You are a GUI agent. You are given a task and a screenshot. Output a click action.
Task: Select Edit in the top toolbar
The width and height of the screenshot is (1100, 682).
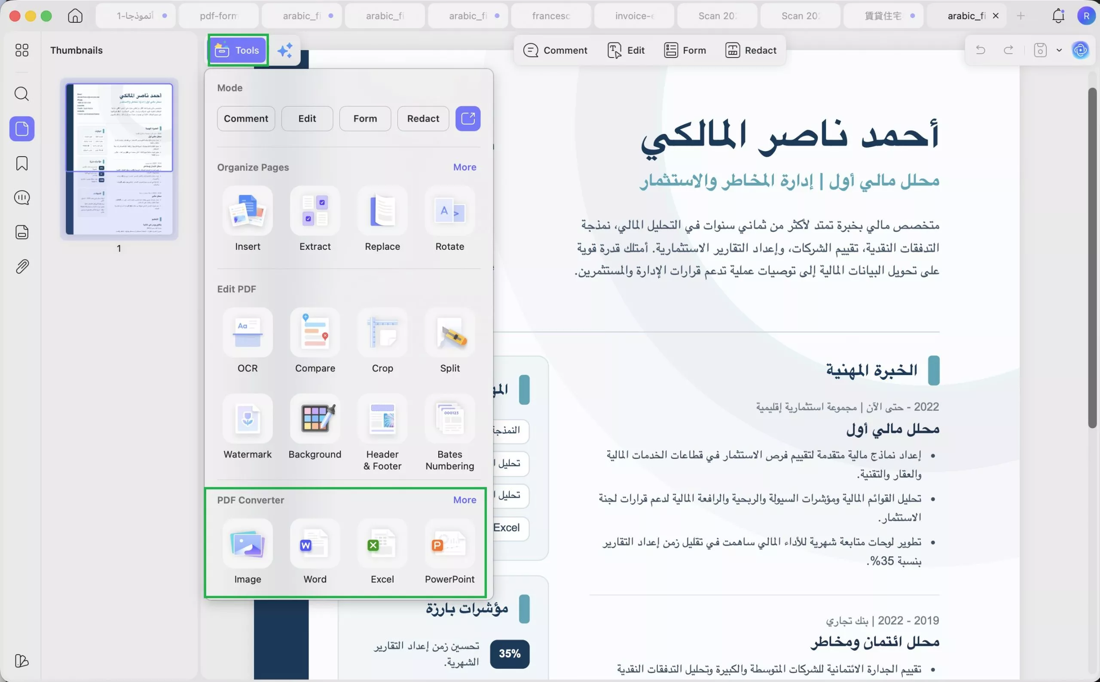(626, 50)
